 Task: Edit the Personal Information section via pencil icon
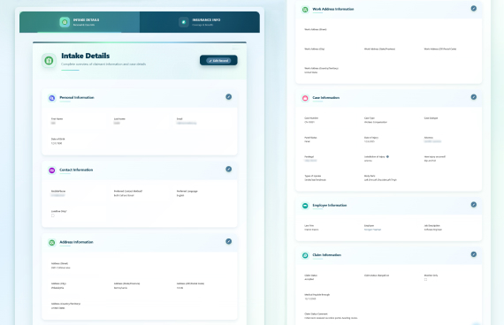[x=228, y=96]
